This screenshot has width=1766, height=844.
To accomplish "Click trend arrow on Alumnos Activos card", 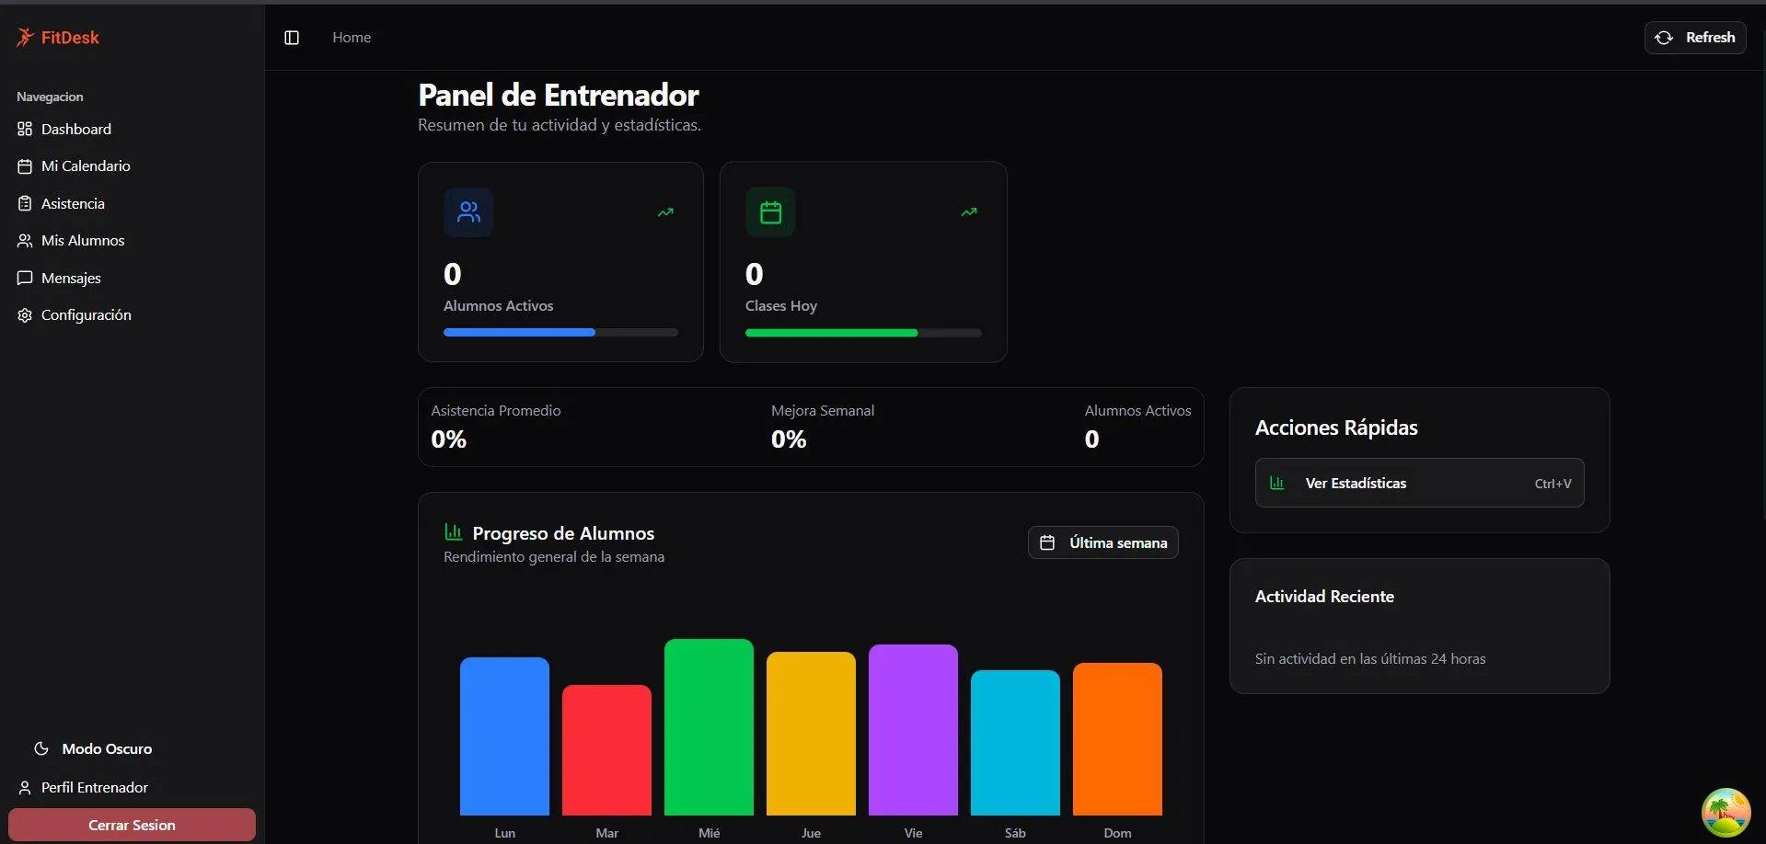I will pyautogui.click(x=665, y=212).
